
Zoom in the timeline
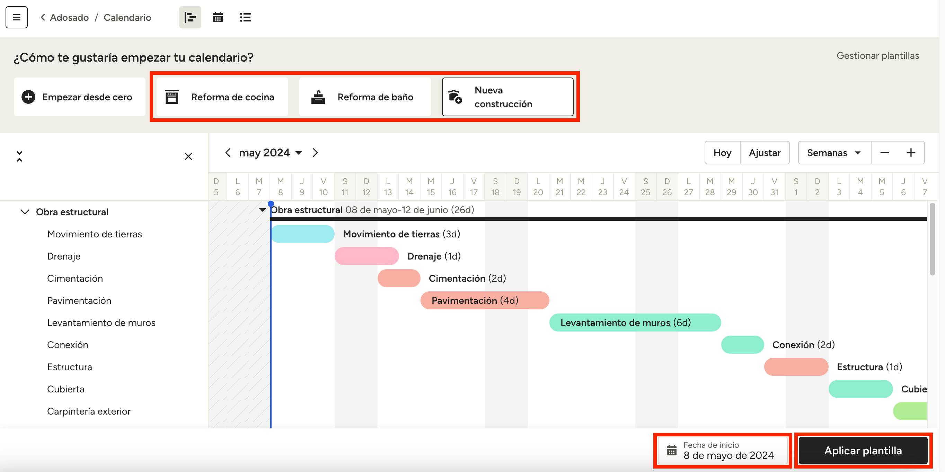pyautogui.click(x=911, y=153)
